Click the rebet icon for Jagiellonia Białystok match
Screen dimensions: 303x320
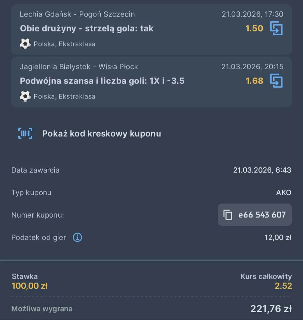(277, 81)
